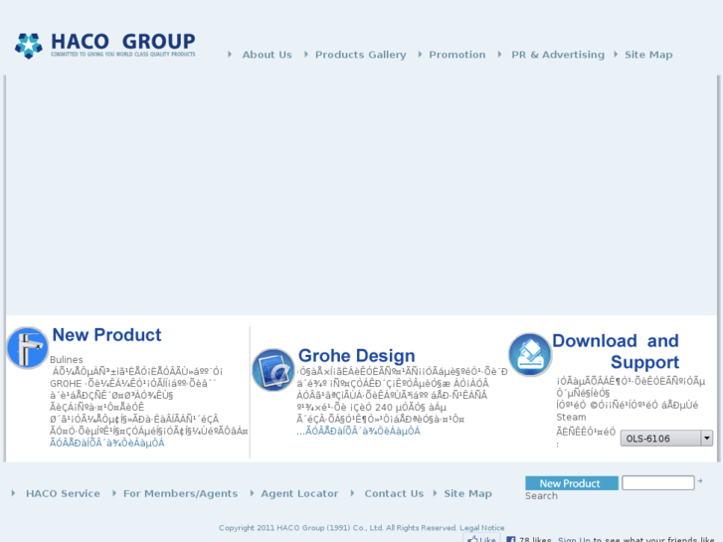Open PR & Advertising menu
The image size is (723, 542).
click(558, 55)
